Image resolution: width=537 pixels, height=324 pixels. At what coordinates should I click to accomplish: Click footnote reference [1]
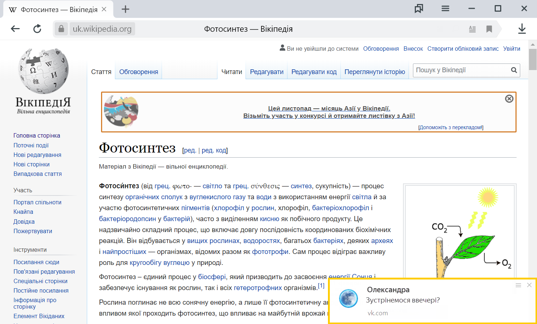pos(321,285)
